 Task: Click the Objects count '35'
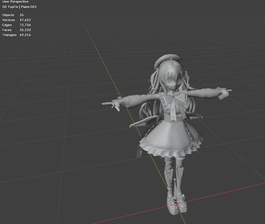point(22,15)
